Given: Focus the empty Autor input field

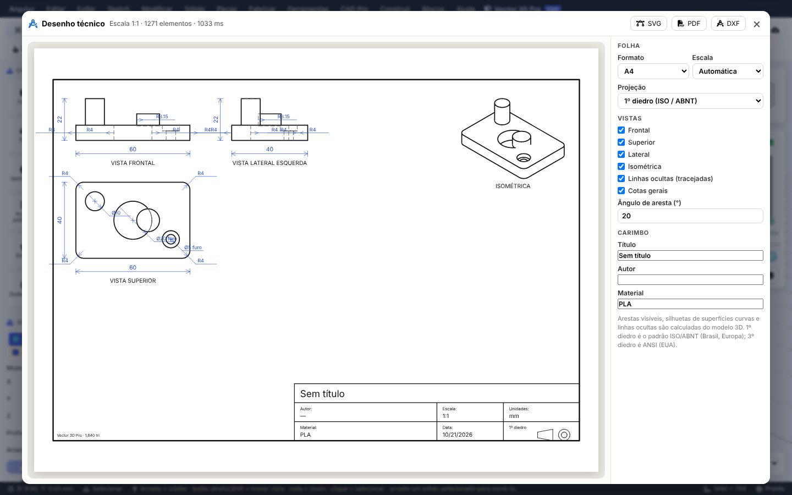Looking at the screenshot, I should (x=690, y=280).
